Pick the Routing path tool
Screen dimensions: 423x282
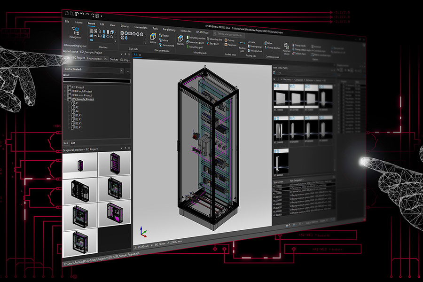pos(242,47)
